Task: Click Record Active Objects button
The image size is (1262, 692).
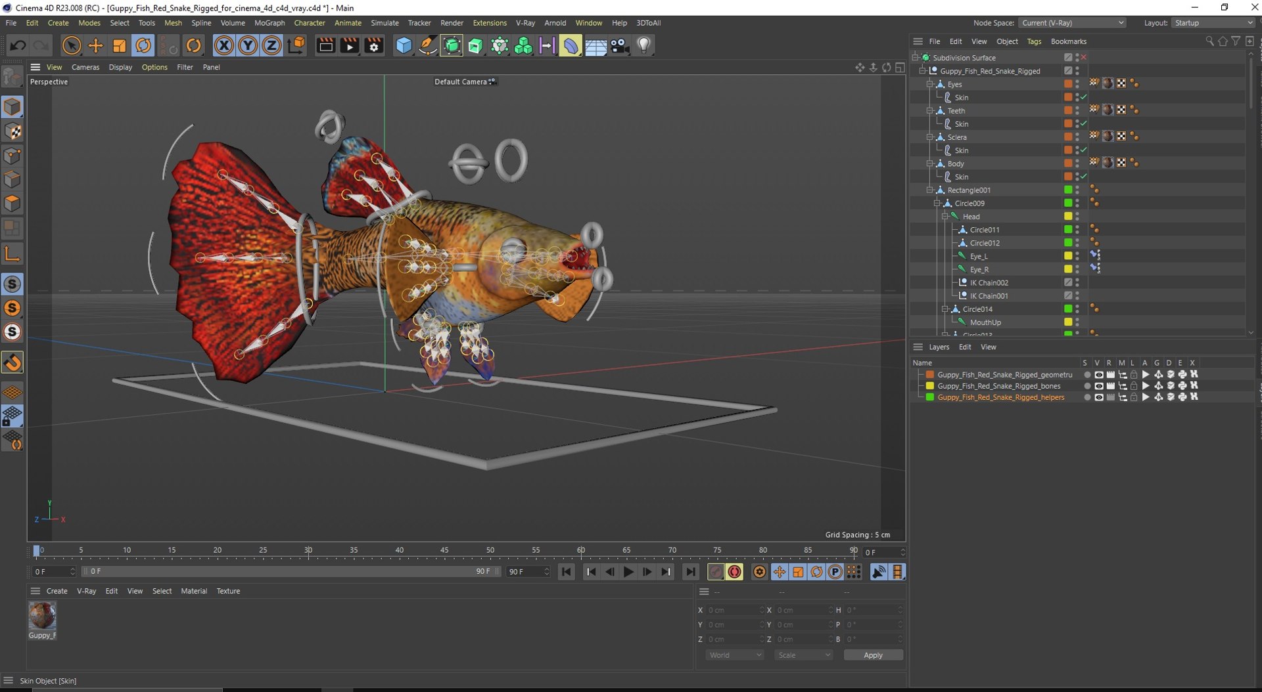Action: (716, 572)
